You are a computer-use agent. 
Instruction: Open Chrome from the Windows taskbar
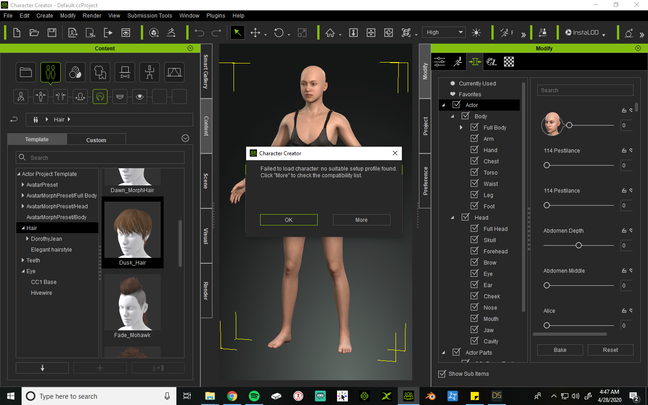(232, 396)
